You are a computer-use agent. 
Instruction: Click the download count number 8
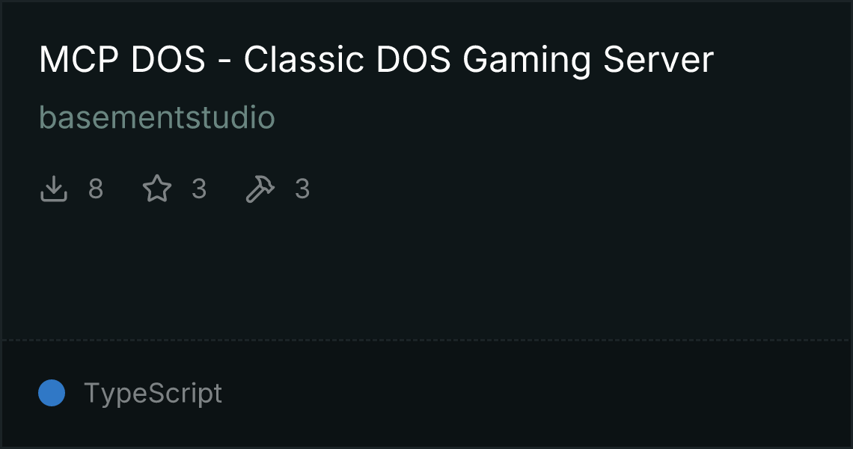(96, 189)
